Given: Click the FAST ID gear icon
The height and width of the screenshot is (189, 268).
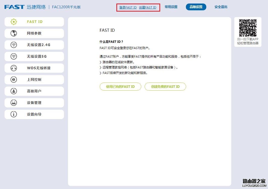Looking at the screenshot, I should click(14, 22).
